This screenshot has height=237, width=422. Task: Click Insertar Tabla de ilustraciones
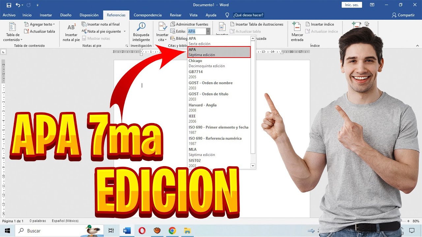tap(256, 24)
